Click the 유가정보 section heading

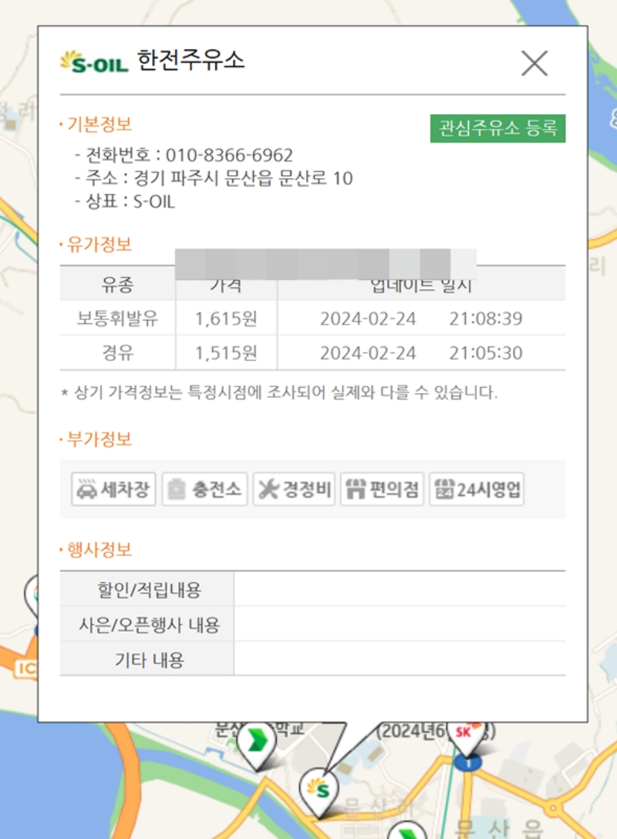pyautogui.click(x=99, y=244)
